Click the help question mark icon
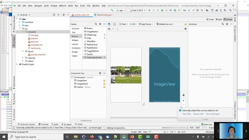The height and width of the screenshot is (140, 249). coord(186,29)
